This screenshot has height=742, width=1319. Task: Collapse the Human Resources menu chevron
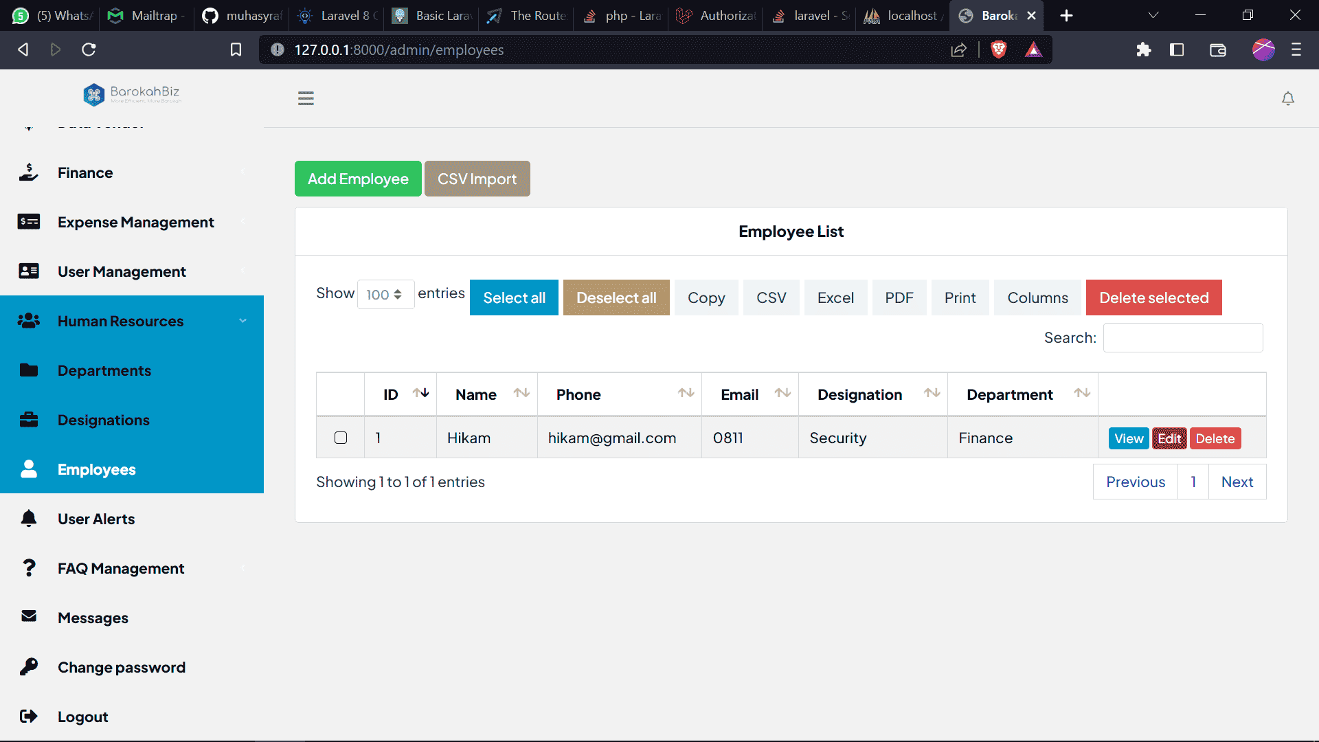243,320
